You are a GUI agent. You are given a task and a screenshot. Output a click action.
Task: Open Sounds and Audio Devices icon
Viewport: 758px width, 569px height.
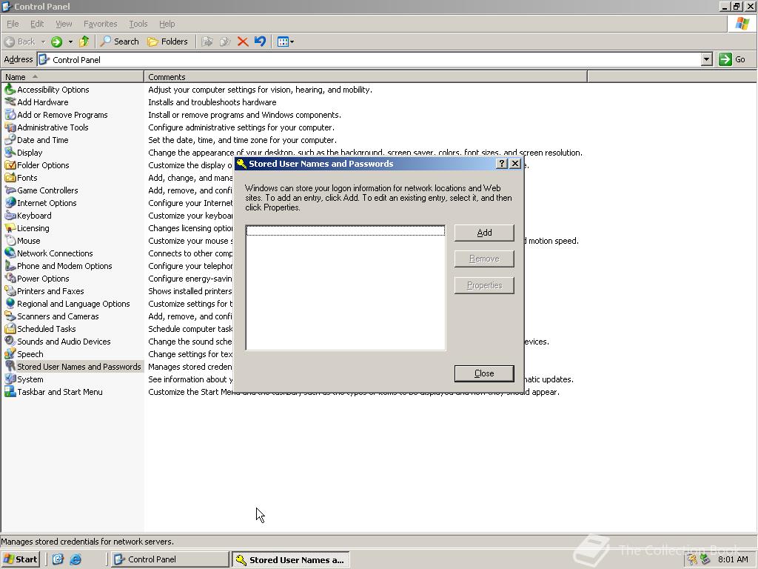tap(10, 341)
